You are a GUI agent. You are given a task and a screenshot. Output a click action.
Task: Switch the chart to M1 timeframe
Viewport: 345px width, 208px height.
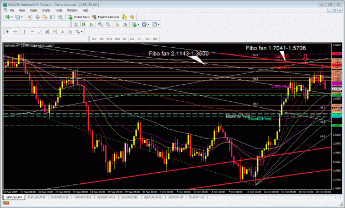point(94,39)
